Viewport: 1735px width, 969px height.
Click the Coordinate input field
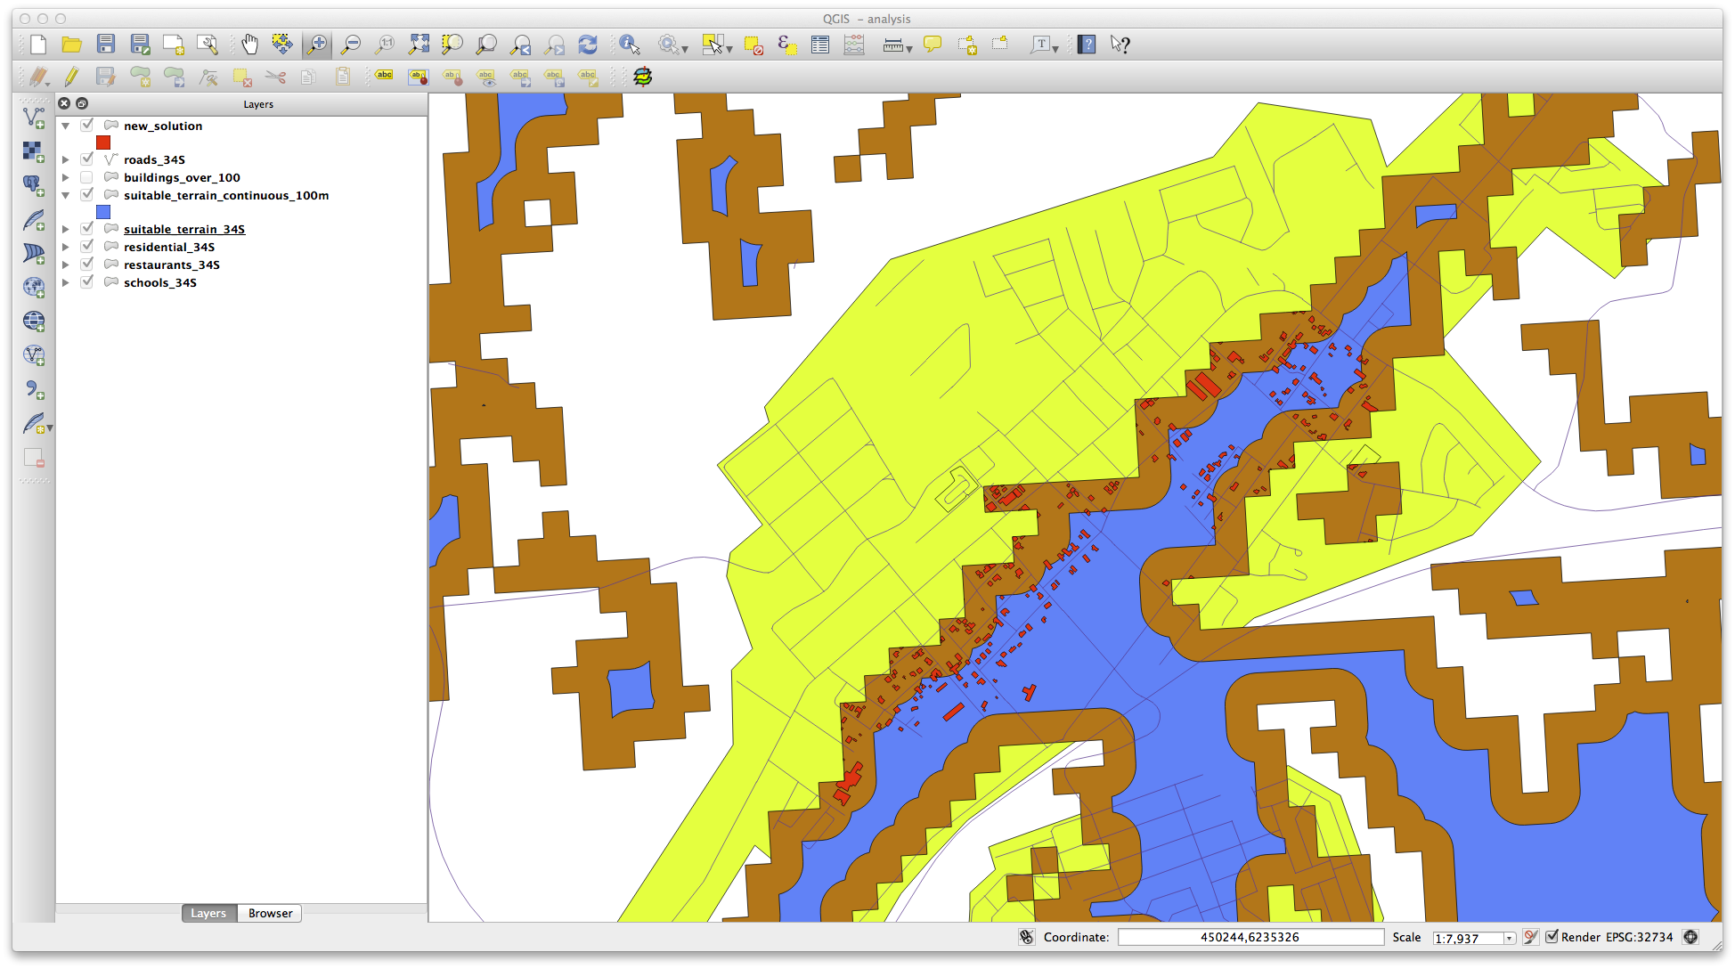(1250, 937)
